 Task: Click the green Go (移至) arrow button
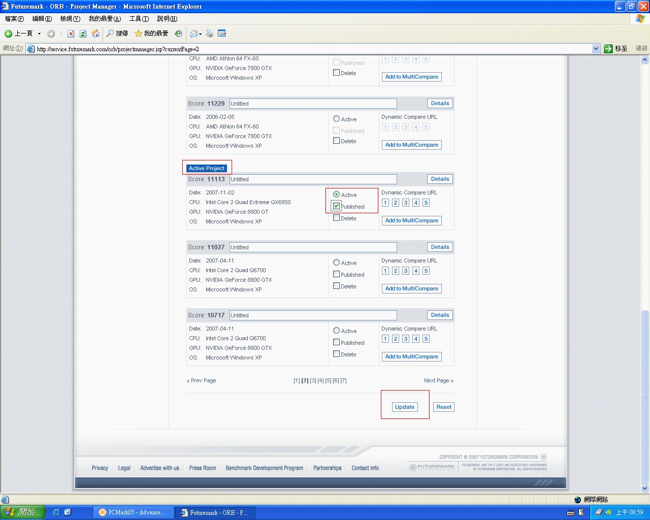[616, 49]
